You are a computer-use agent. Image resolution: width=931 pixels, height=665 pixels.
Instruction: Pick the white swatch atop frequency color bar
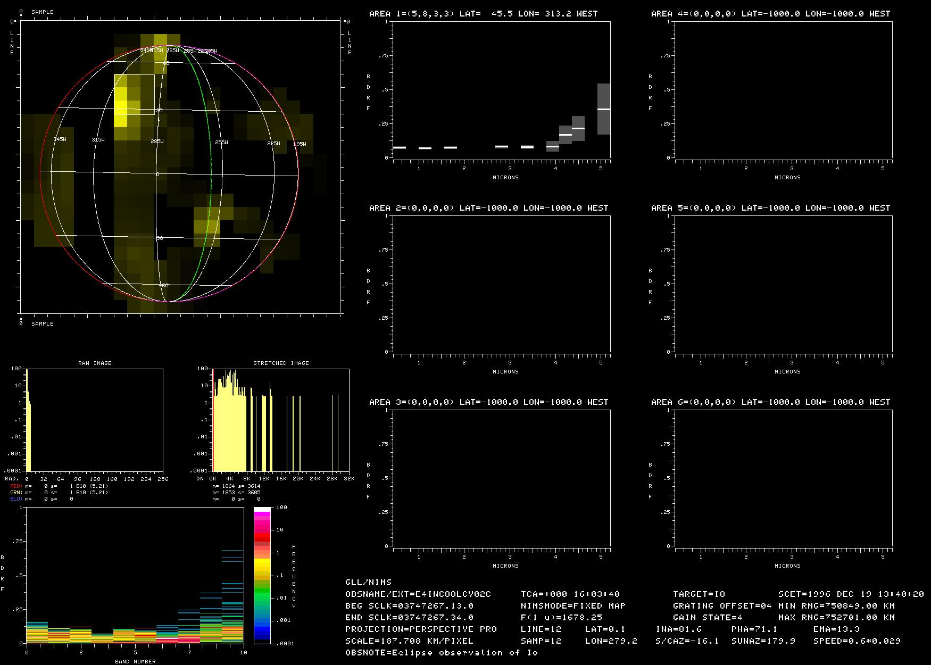click(262, 510)
